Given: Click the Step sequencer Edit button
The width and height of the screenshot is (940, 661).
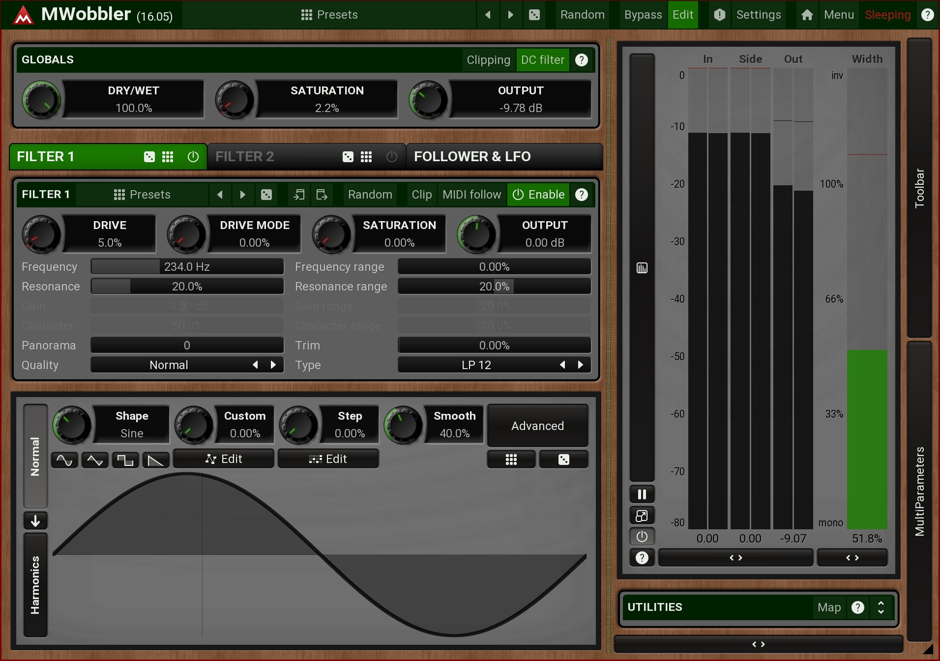Looking at the screenshot, I should pos(328,459).
